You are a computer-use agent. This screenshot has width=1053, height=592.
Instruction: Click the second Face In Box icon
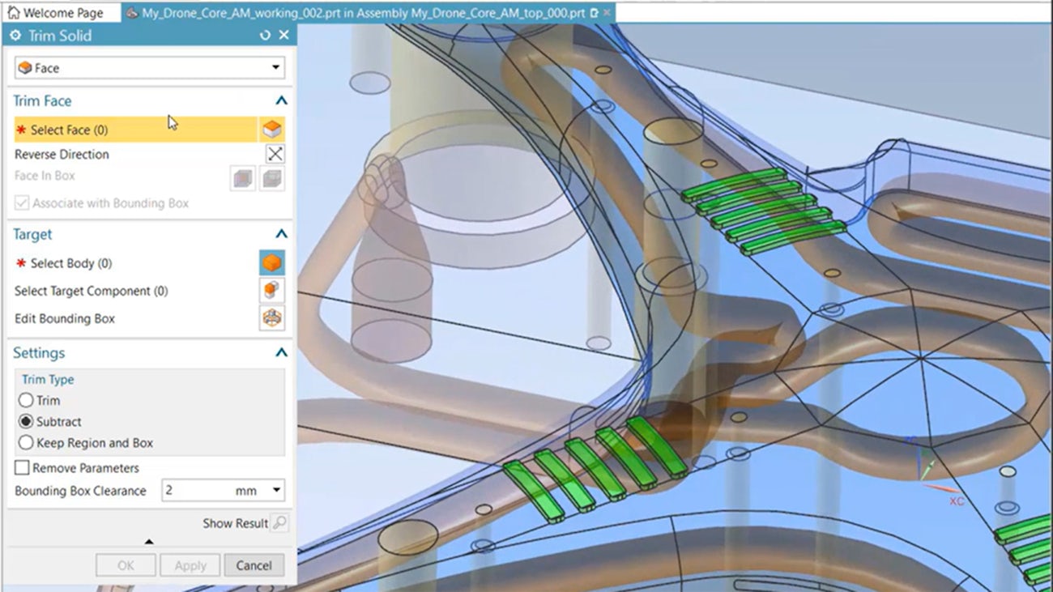pos(272,178)
